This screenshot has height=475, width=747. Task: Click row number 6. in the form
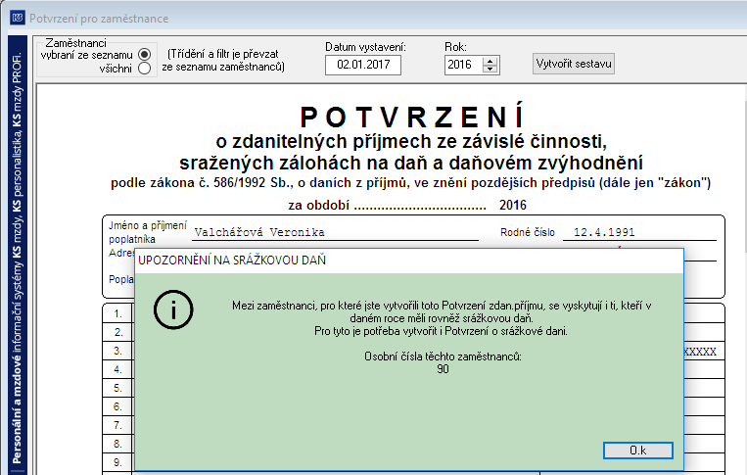point(118,406)
